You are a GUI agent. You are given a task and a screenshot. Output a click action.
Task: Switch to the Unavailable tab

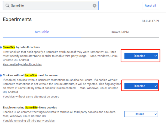coord(120,32)
